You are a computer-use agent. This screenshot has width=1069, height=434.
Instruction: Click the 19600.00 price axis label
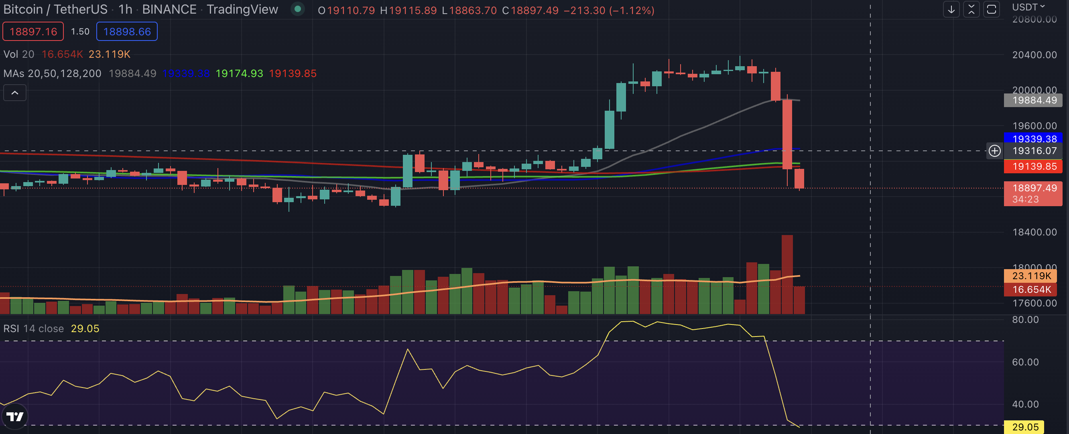tap(1034, 126)
